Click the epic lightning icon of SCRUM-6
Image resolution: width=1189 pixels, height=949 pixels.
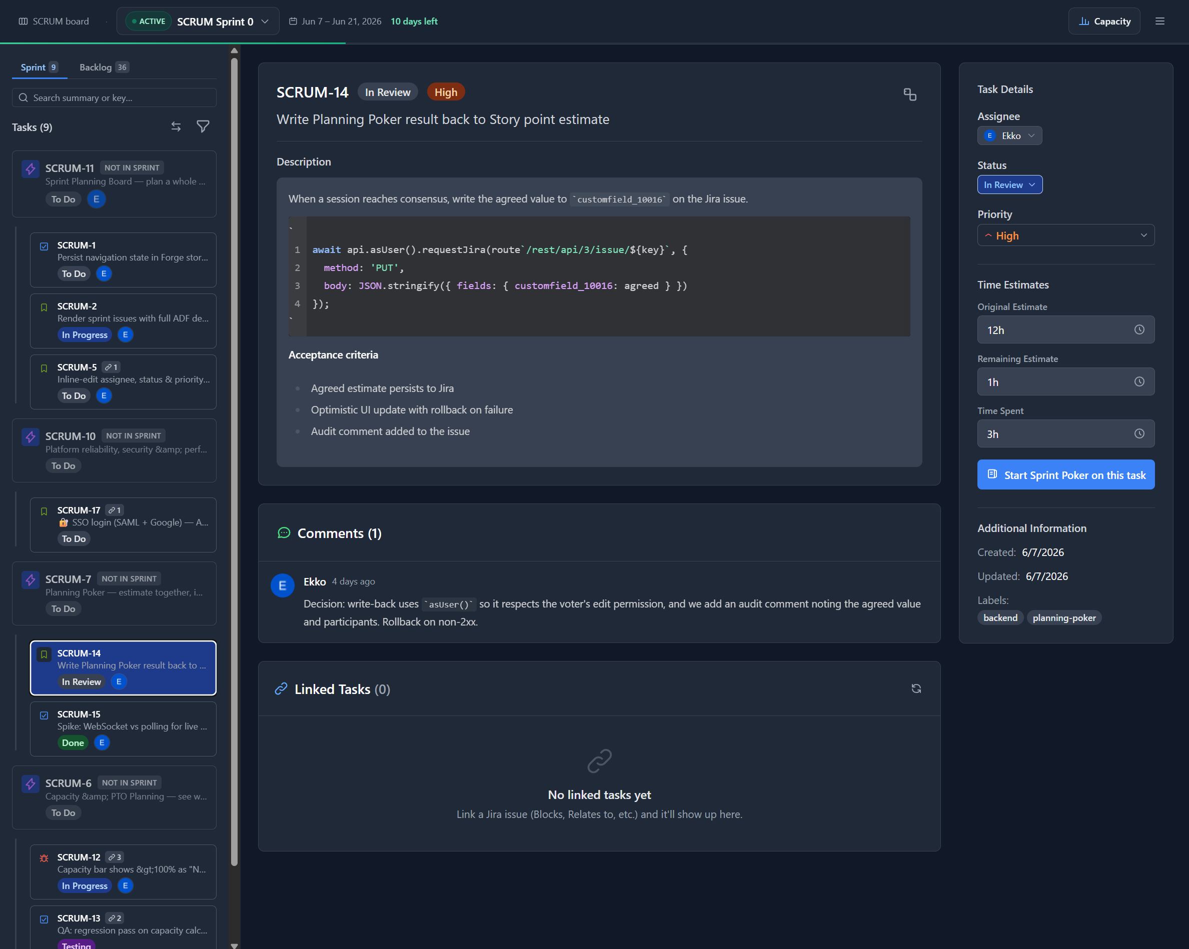pos(31,783)
